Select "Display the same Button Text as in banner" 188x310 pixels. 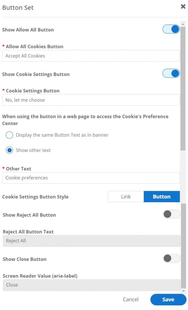coord(9,135)
